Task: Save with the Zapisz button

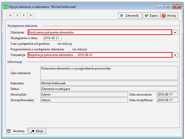Action: coord(151,15)
